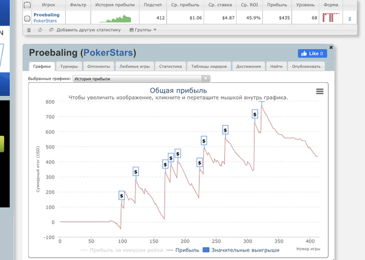Sort by the 'Прибыль' column header
The image size is (365, 260).
coord(277,5)
